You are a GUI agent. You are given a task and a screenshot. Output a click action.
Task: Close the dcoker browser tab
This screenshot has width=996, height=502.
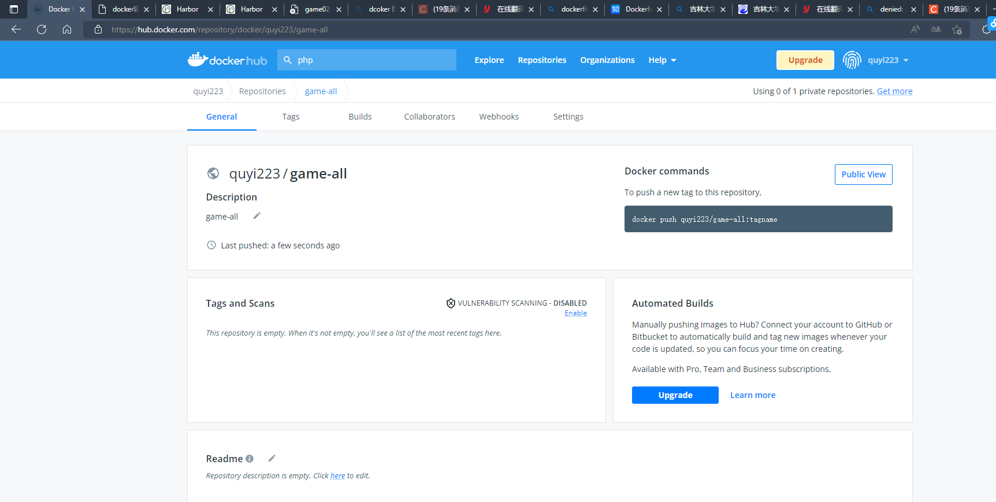pos(403,9)
